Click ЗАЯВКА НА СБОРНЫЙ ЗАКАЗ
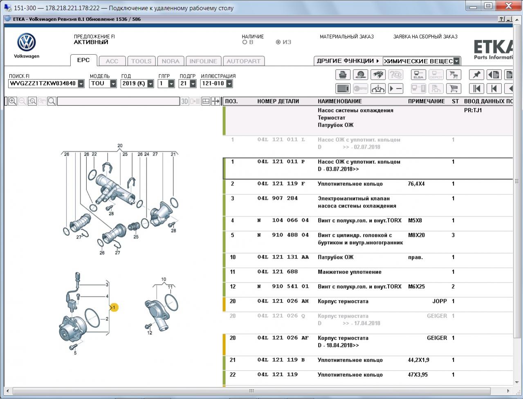 coord(425,37)
